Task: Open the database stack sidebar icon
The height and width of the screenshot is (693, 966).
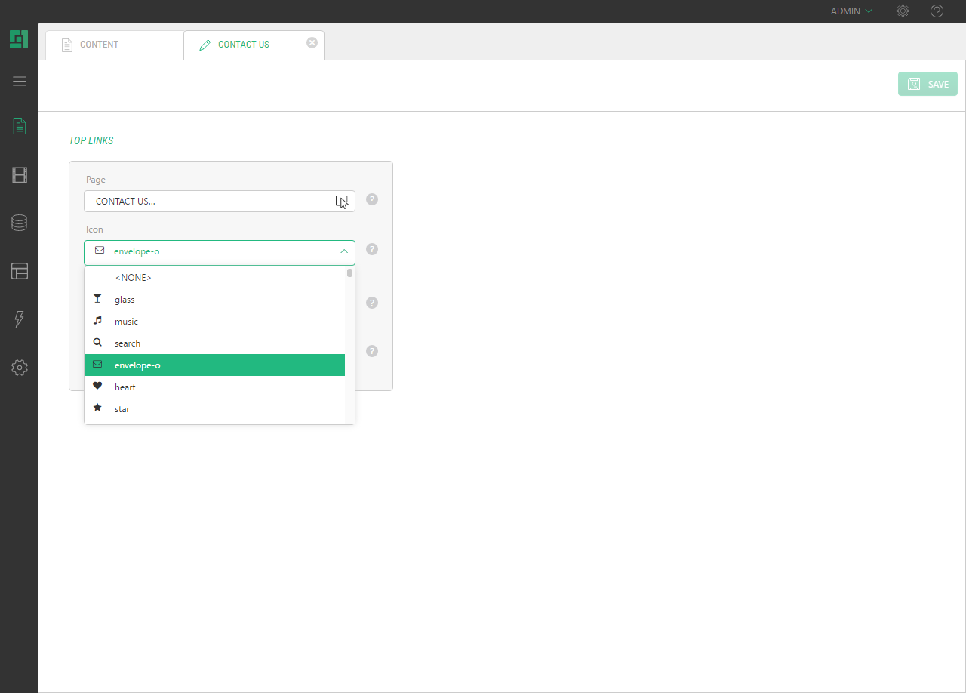Action: pyautogui.click(x=20, y=223)
